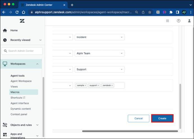Bookmark this page with star icon
The image size is (194, 139).
tap(150, 12)
